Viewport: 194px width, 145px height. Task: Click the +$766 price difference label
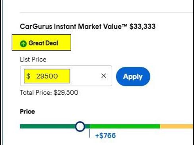[105, 135]
